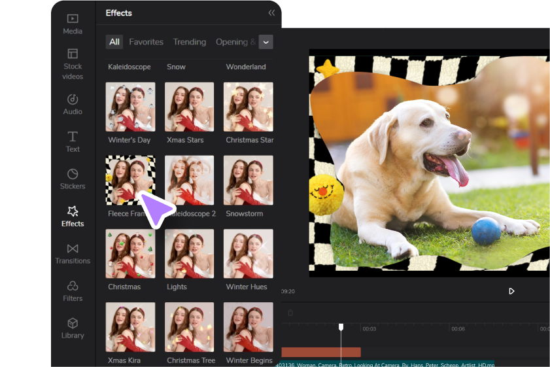Click the delete trash icon above timeline
This screenshot has width=550, height=367.
(x=290, y=313)
